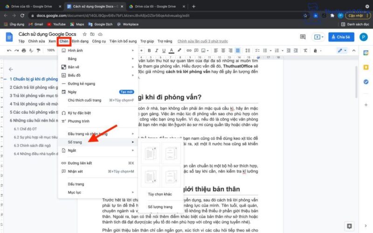Decrease the indent
373x233 pixels.
click(x=289, y=50)
